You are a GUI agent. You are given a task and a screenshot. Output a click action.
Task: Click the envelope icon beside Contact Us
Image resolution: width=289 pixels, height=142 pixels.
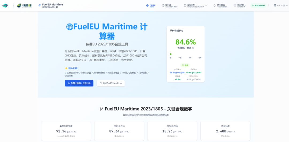pos(235,6)
